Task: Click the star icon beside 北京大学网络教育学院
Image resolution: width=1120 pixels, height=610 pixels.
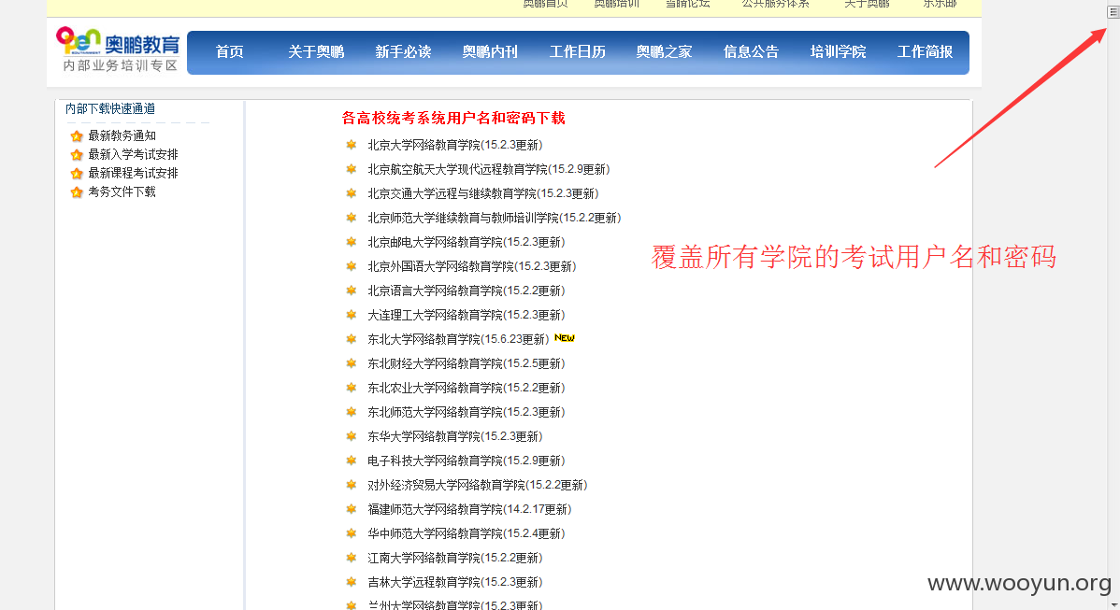Action: coord(351,145)
